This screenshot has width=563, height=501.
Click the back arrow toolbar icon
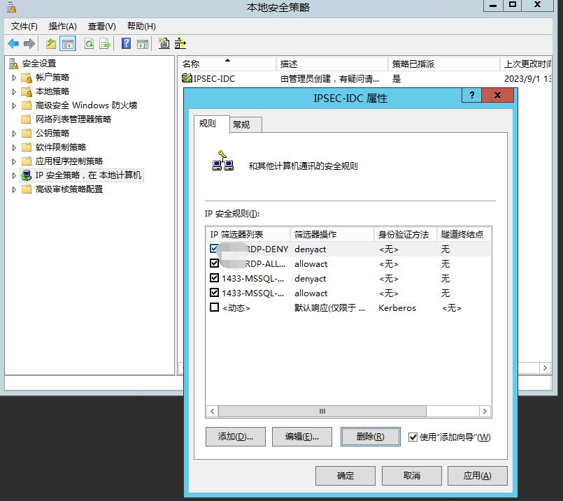pyautogui.click(x=13, y=43)
